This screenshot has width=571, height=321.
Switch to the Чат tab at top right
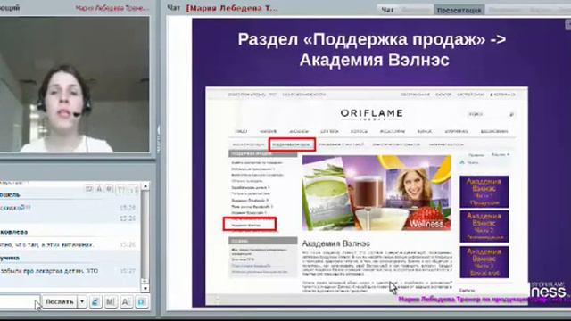(387, 10)
